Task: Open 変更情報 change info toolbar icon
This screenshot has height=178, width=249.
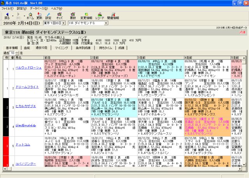Action: click(x=86, y=14)
